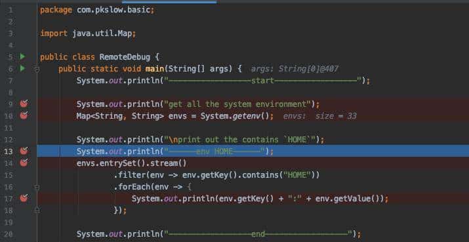Click the package name com.pkslow.basic

coord(113,10)
